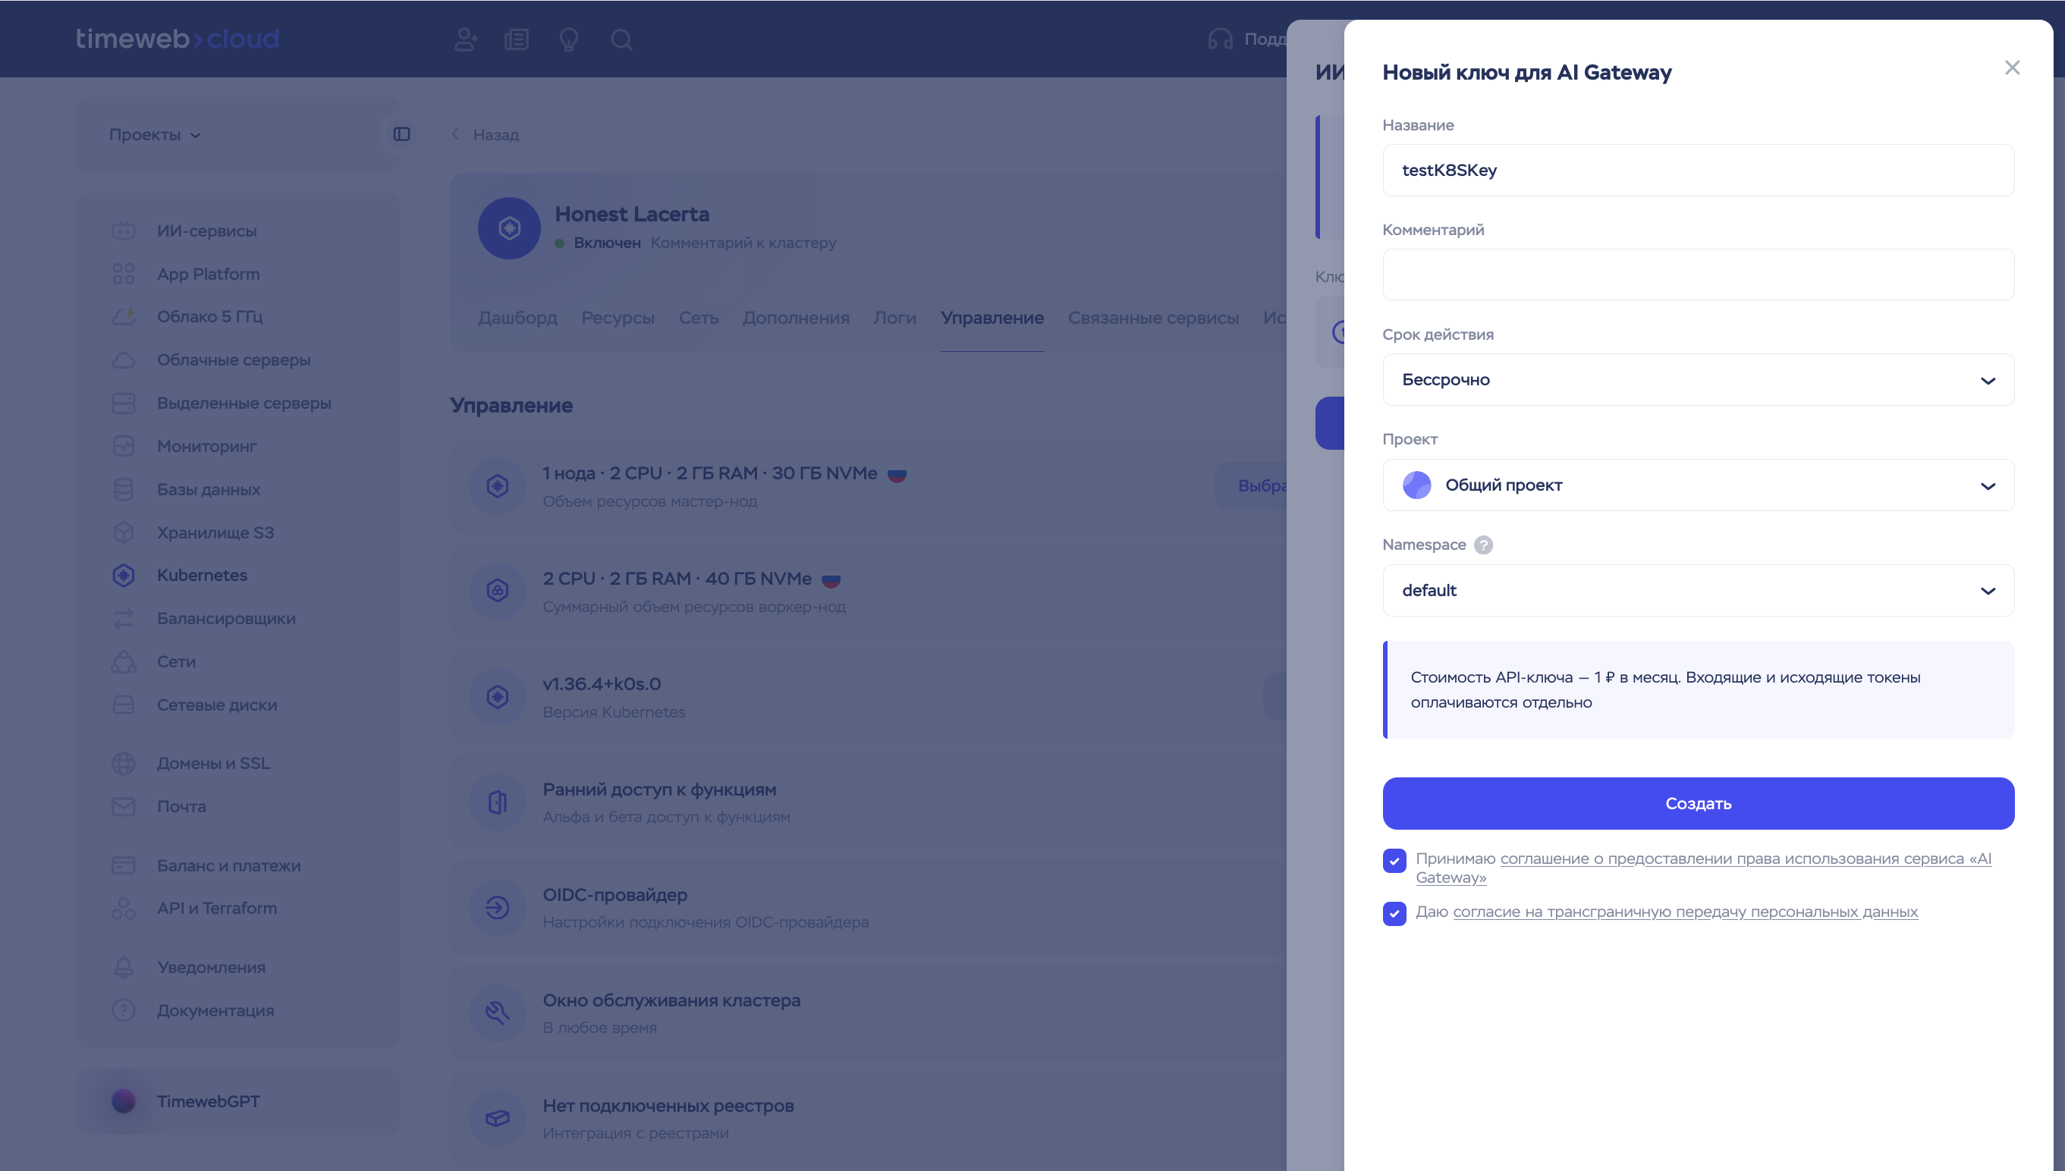
Task: Open Базы данных sidebar item
Action: pyautogui.click(x=209, y=489)
